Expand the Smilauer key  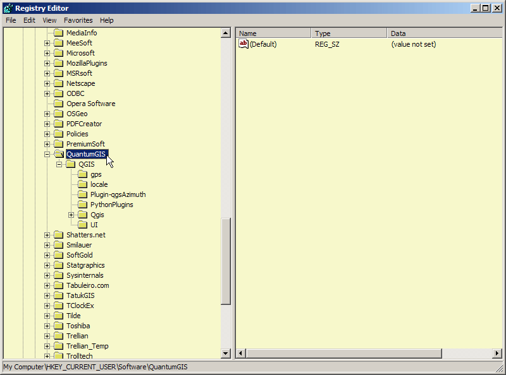pos(47,245)
